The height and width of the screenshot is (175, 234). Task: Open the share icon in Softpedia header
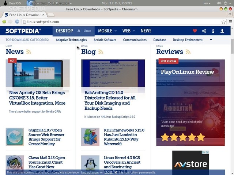(204, 31)
